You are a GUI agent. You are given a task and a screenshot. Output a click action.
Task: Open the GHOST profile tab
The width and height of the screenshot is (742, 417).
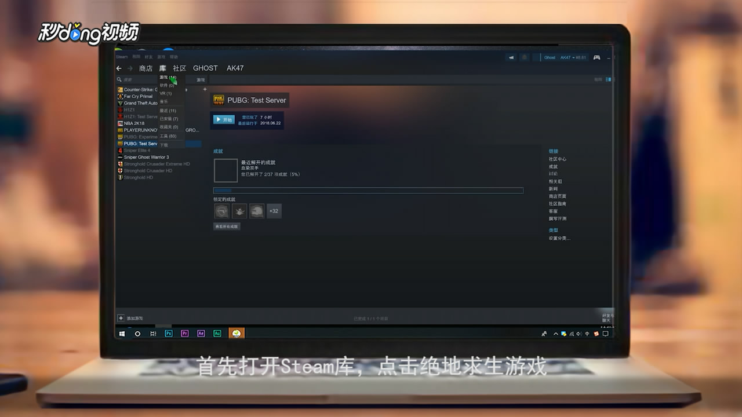click(x=205, y=68)
